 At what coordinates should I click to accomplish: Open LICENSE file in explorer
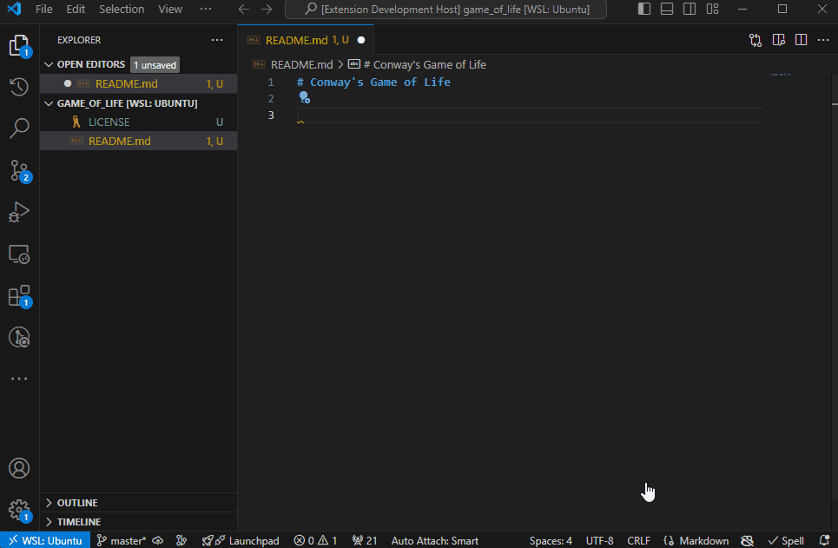(x=138, y=122)
